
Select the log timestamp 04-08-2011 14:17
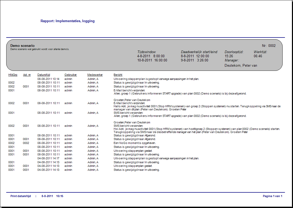48,158
